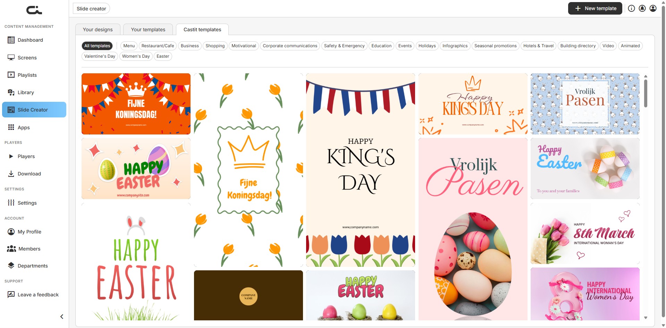Click the template list scroll-down arrow
This screenshot has height=328, width=666.
(x=646, y=318)
